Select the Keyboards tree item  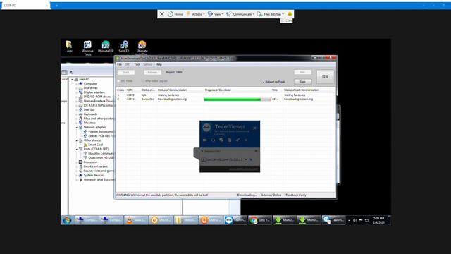90,114
